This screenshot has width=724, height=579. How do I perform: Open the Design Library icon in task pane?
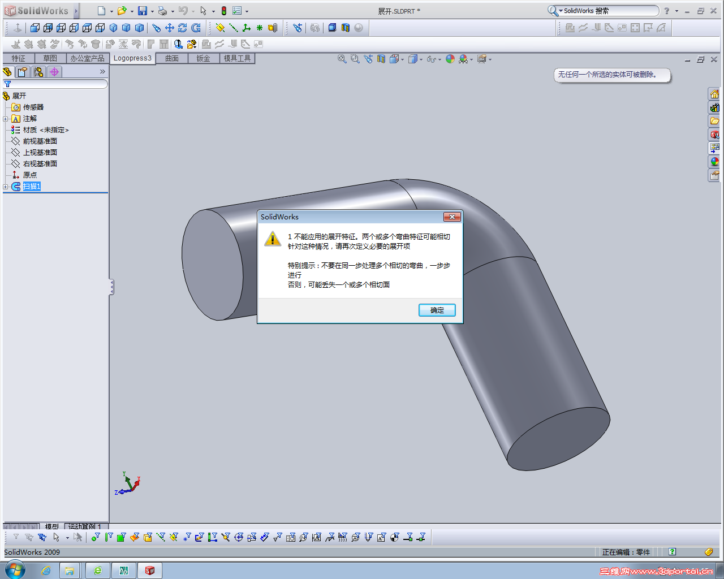pos(714,107)
